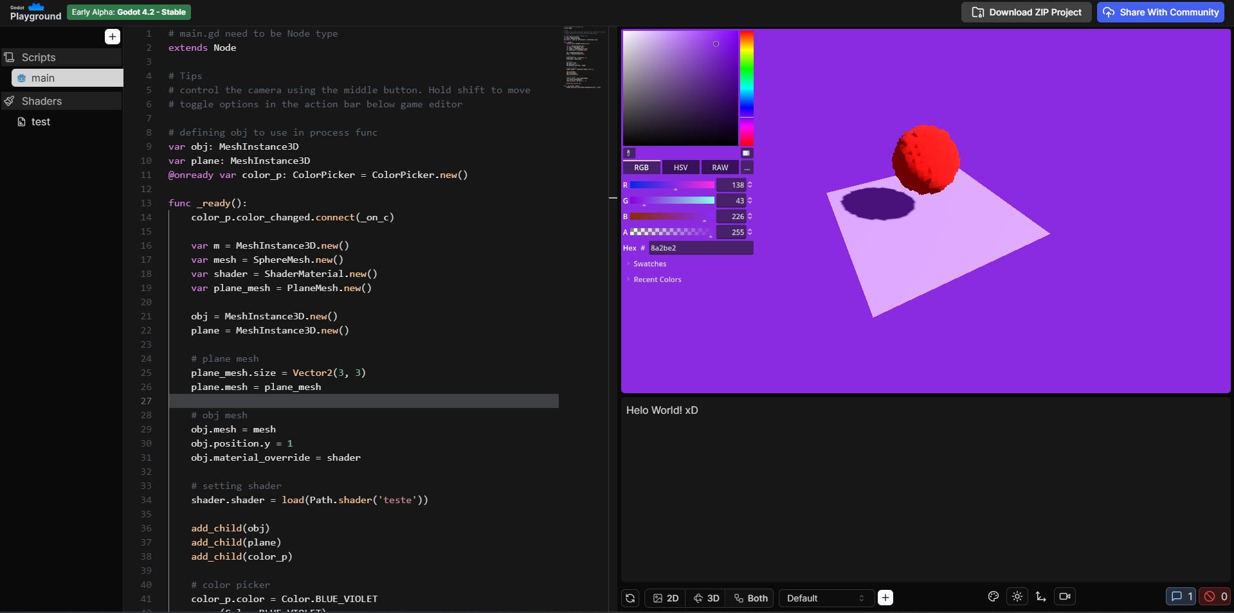Switch the viewport to 2D mode
This screenshot has height=613, width=1234.
click(666, 598)
